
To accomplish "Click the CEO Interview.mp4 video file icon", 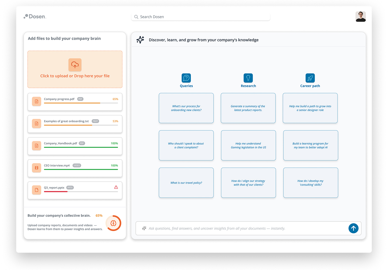I will [x=37, y=168].
